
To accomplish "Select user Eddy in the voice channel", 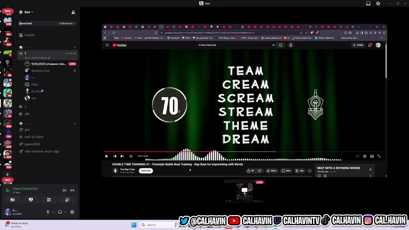I will point(35,84).
